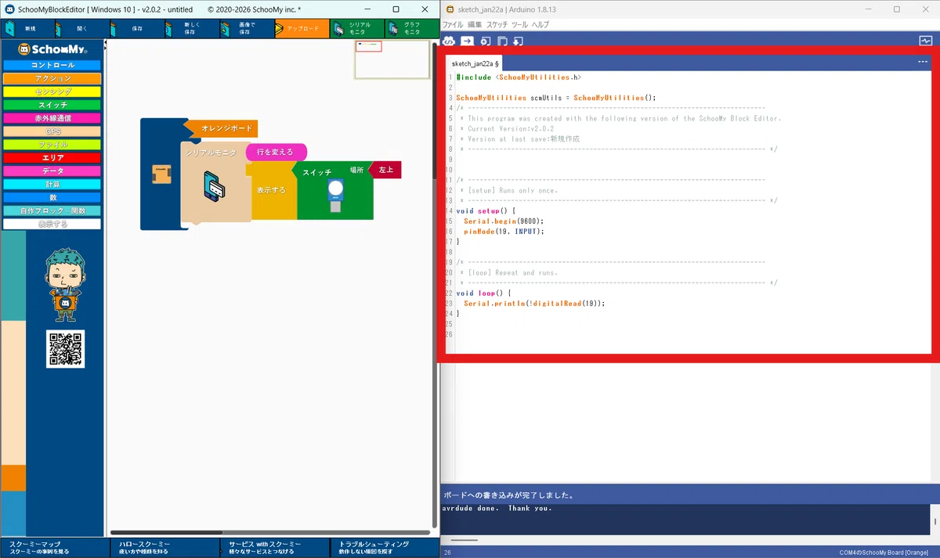
Task: Click the SchooMy mascot character image
Action: point(65,285)
